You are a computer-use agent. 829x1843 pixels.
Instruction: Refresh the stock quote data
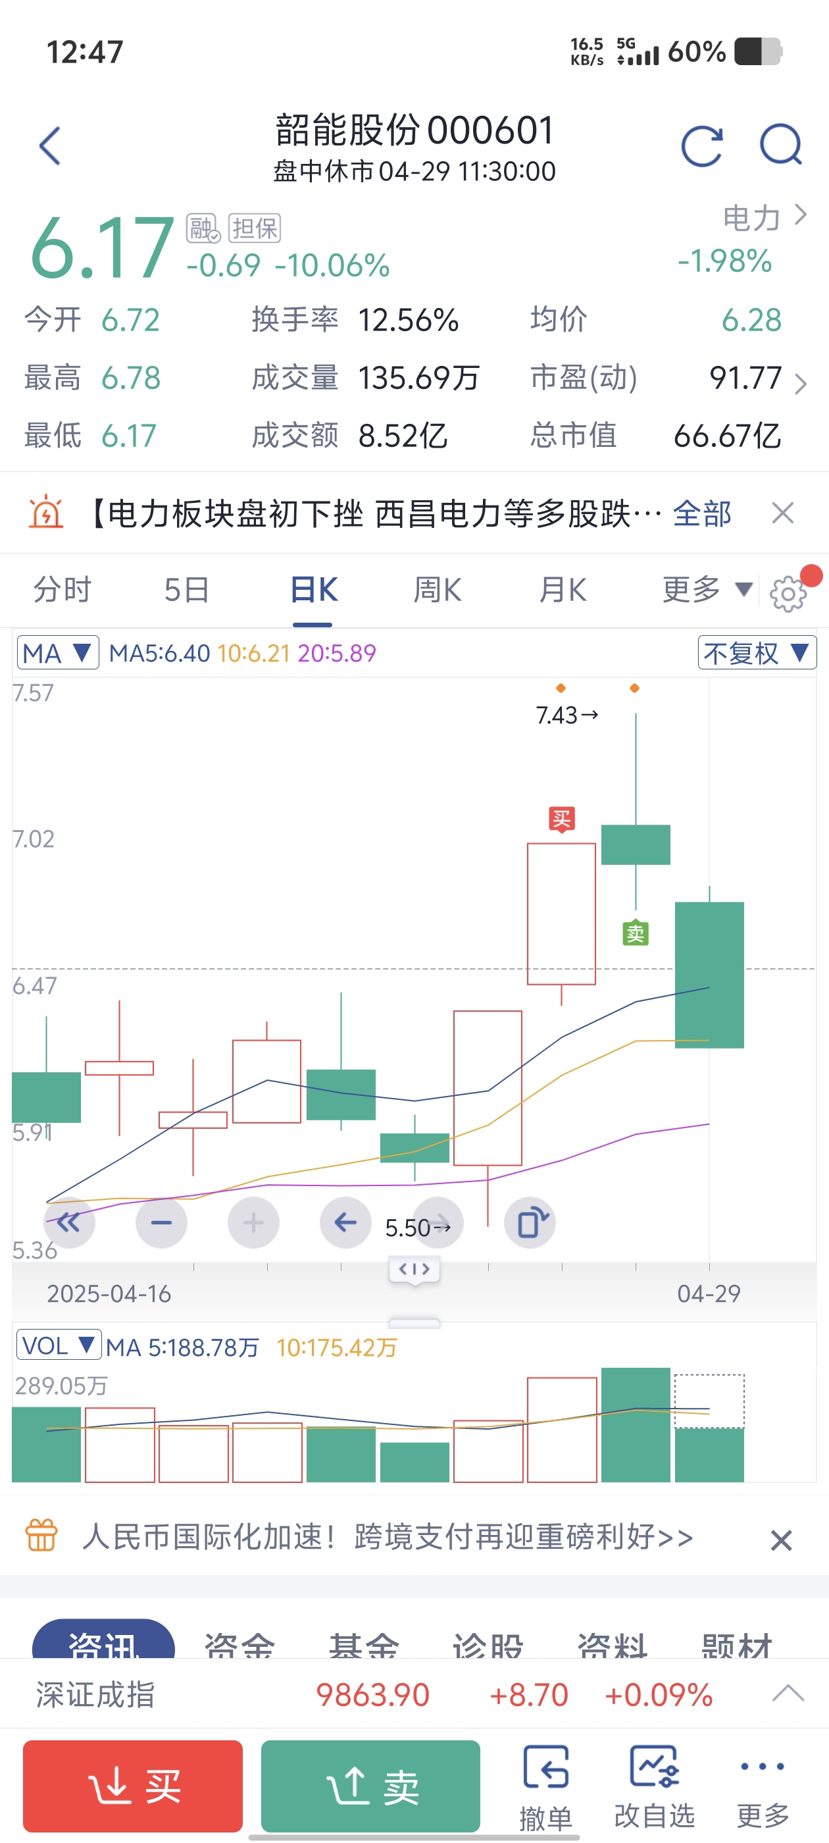pyautogui.click(x=701, y=146)
